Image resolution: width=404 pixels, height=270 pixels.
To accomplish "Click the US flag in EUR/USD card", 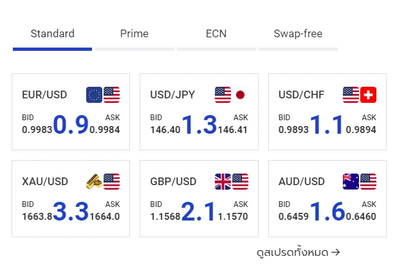I will coord(111,94).
